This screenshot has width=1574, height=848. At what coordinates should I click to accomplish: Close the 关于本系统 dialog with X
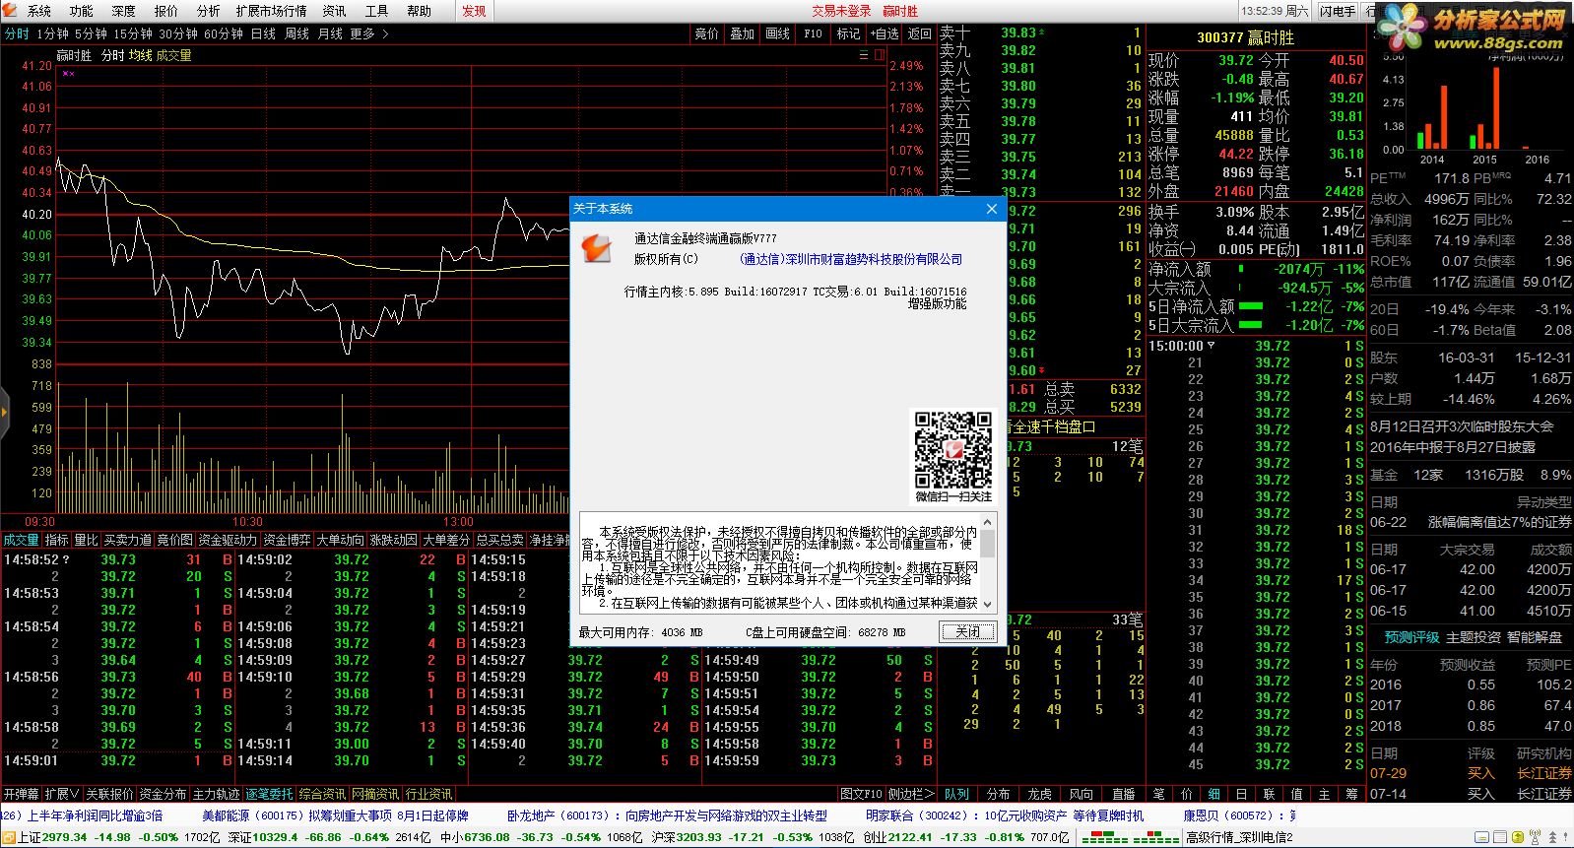pyautogui.click(x=992, y=209)
